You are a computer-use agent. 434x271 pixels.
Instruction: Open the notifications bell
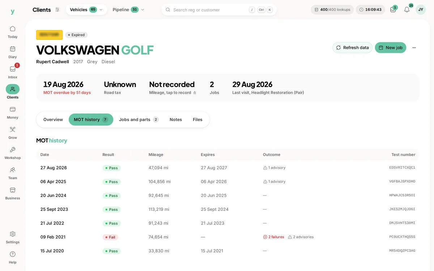(407, 10)
